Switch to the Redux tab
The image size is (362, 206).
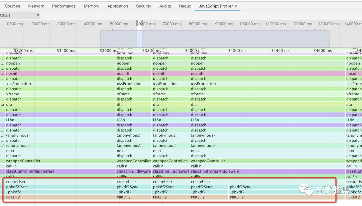click(185, 6)
